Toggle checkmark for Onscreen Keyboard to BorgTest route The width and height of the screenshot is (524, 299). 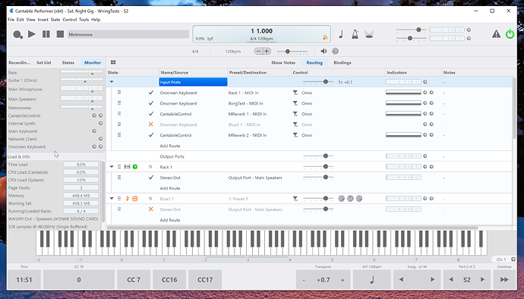[x=151, y=103]
